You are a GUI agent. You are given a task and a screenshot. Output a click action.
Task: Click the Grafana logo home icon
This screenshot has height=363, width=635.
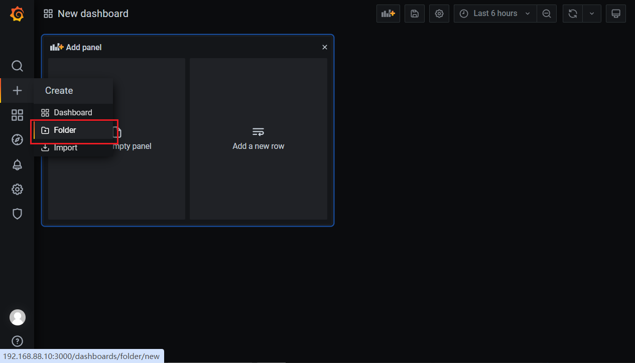[x=17, y=14]
